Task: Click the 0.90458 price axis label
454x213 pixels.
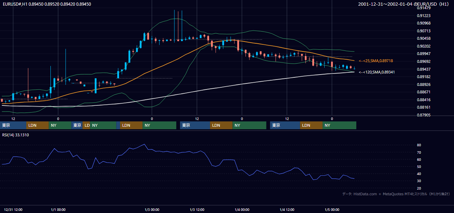Action: pos(424,38)
